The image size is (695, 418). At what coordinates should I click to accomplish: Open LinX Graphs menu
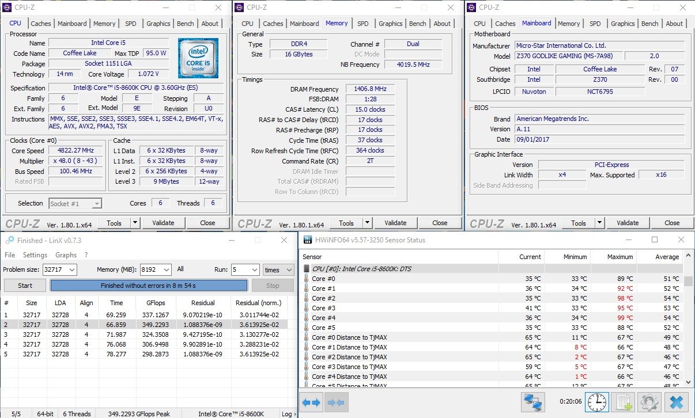[66, 255]
